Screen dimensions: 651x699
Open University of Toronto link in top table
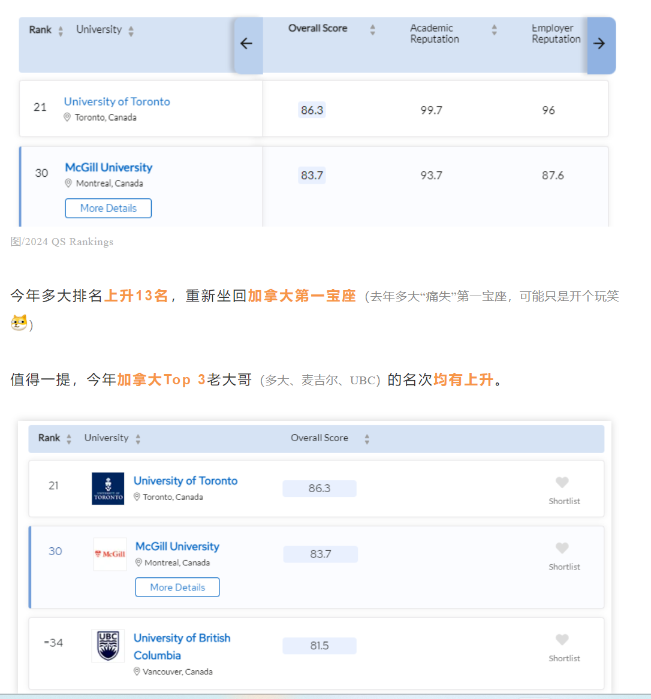(117, 102)
